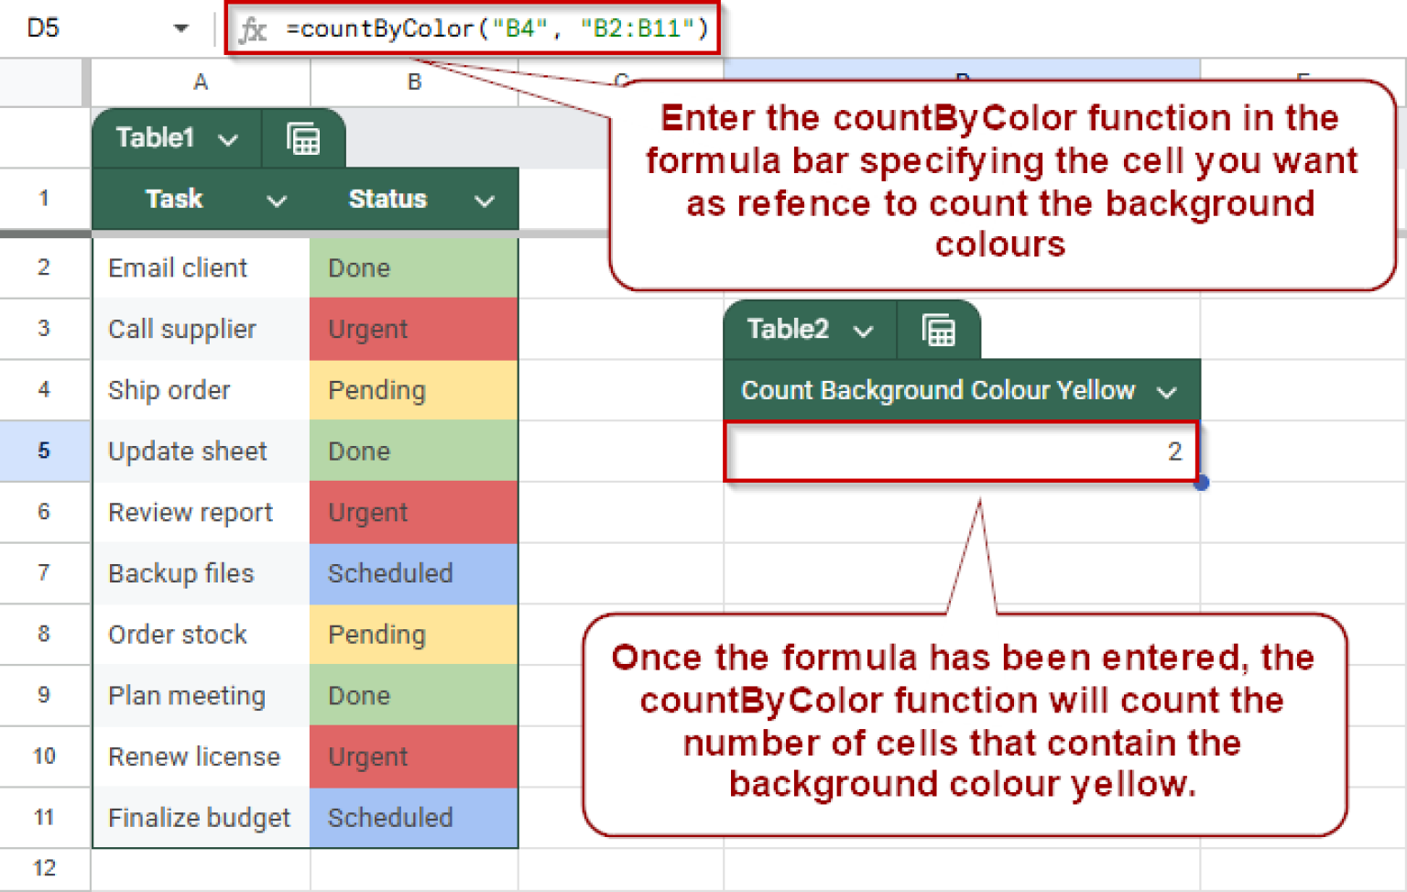
Task: Click the fx function icon beside formula bar
Action: tap(254, 28)
